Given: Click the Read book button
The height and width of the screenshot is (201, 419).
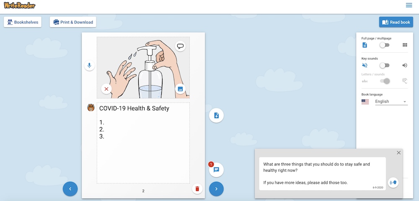Looking at the screenshot, I should [x=396, y=22].
